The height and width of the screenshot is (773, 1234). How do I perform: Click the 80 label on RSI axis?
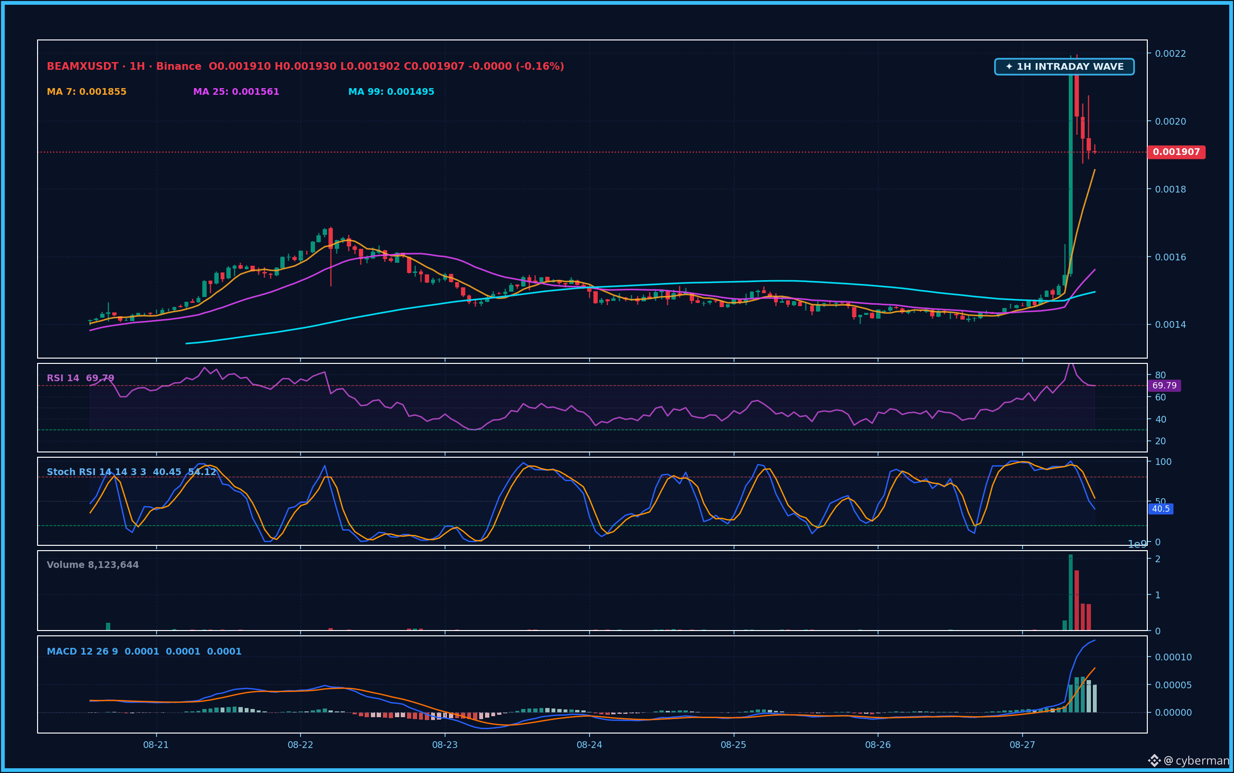coord(1160,375)
